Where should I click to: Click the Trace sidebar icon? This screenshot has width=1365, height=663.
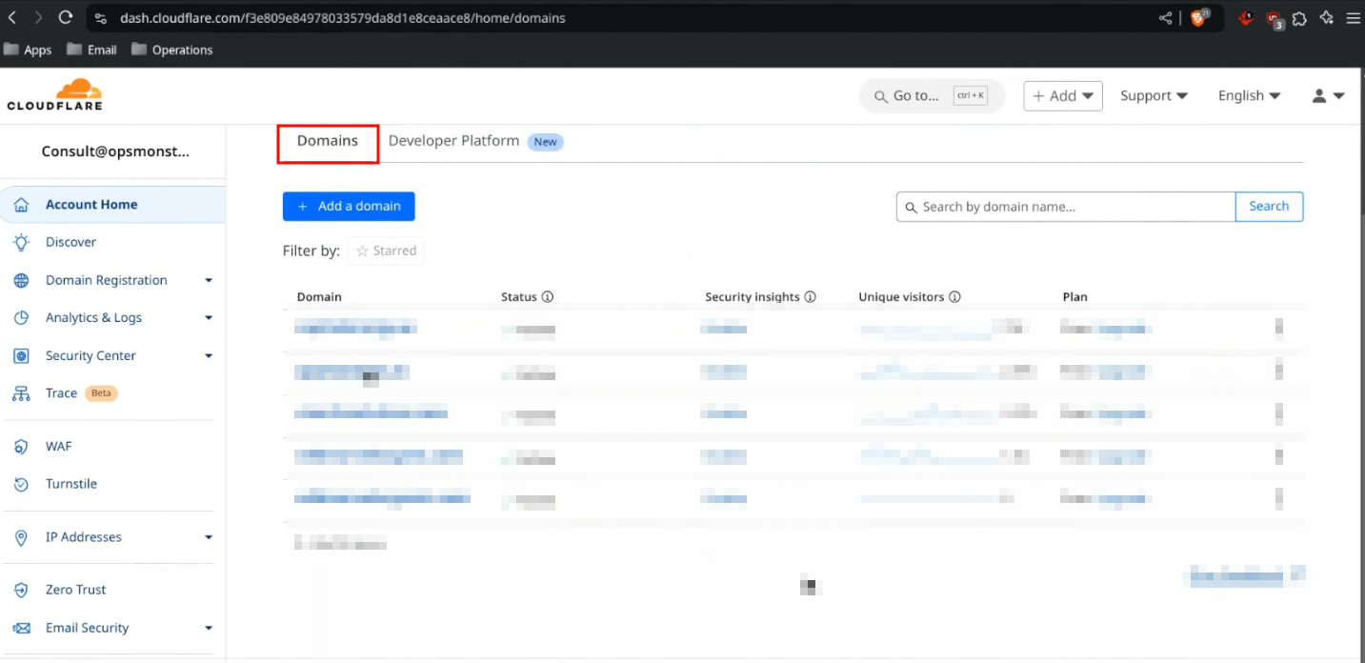pyautogui.click(x=21, y=393)
